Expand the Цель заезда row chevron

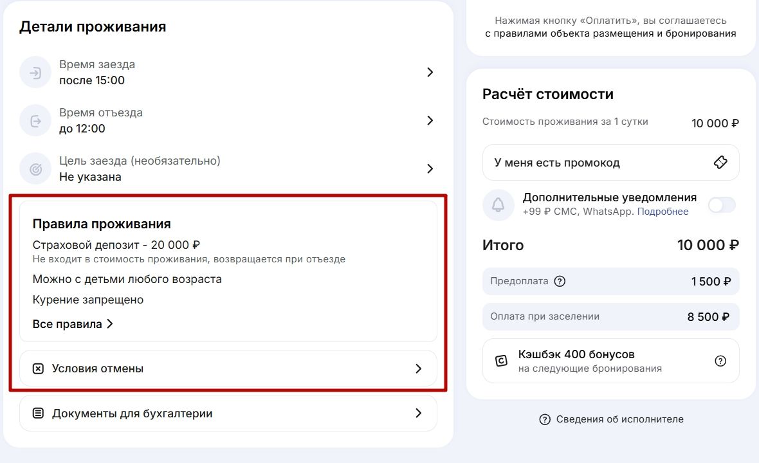[x=430, y=169]
